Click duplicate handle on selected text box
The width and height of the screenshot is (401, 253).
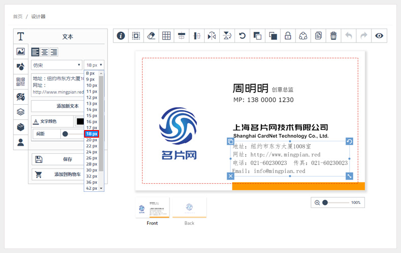pos(230,141)
